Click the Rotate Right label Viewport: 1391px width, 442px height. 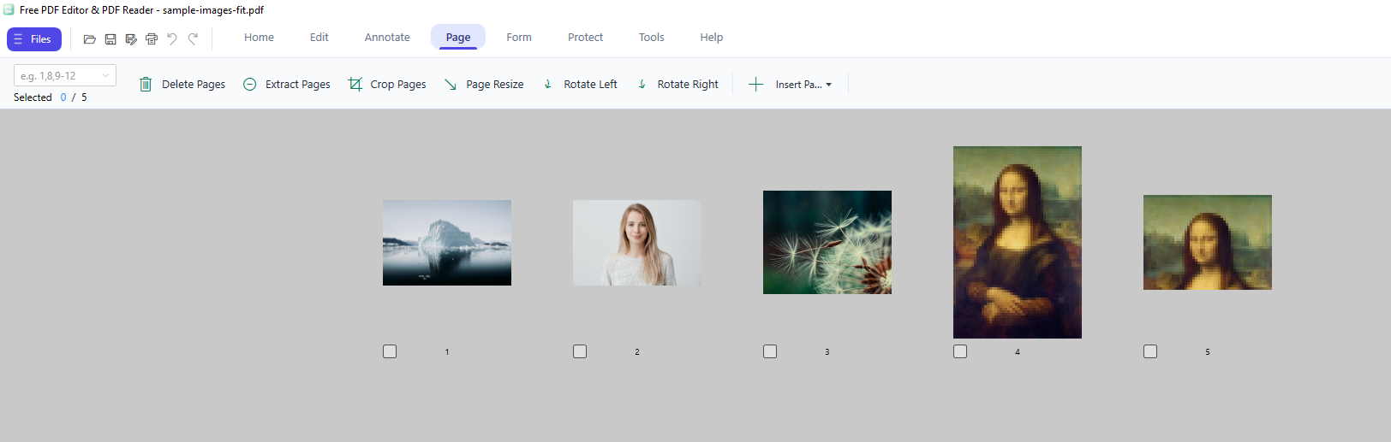[x=688, y=85]
